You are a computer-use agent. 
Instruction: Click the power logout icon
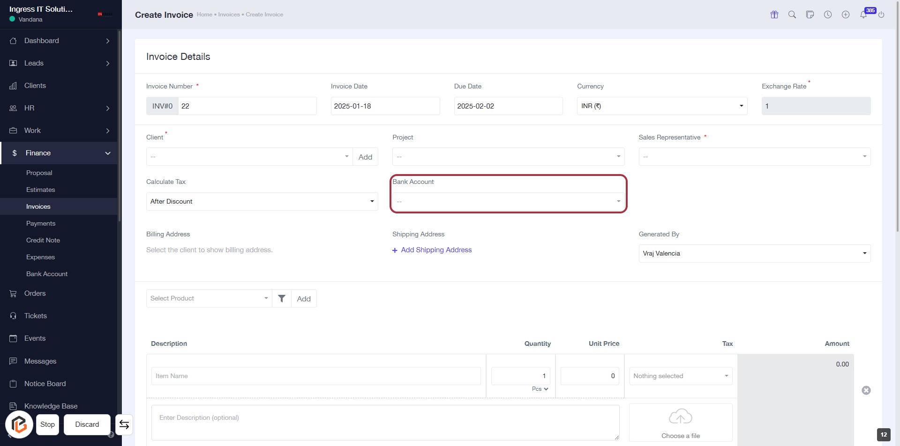click(881, 15)
